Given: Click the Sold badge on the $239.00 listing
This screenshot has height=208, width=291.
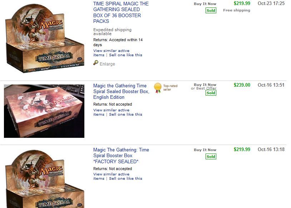Looking at the screenshot, I should pyautogui.click(x=211, y=93).
